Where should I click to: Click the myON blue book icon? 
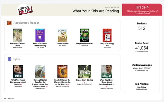click(x=9, y=59)
